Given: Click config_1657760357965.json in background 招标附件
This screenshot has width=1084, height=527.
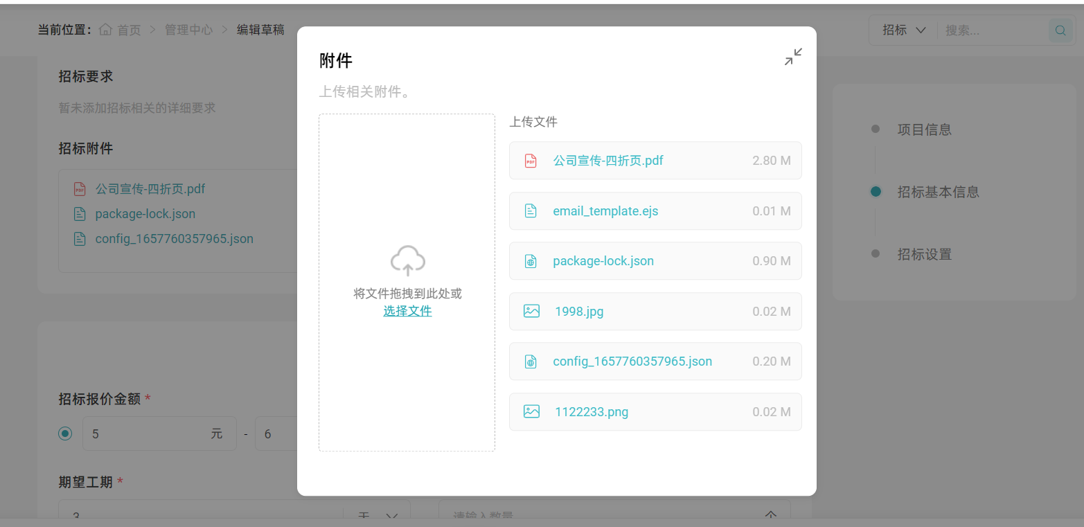Looking at the screenshot, I should (x=175, y=239).
